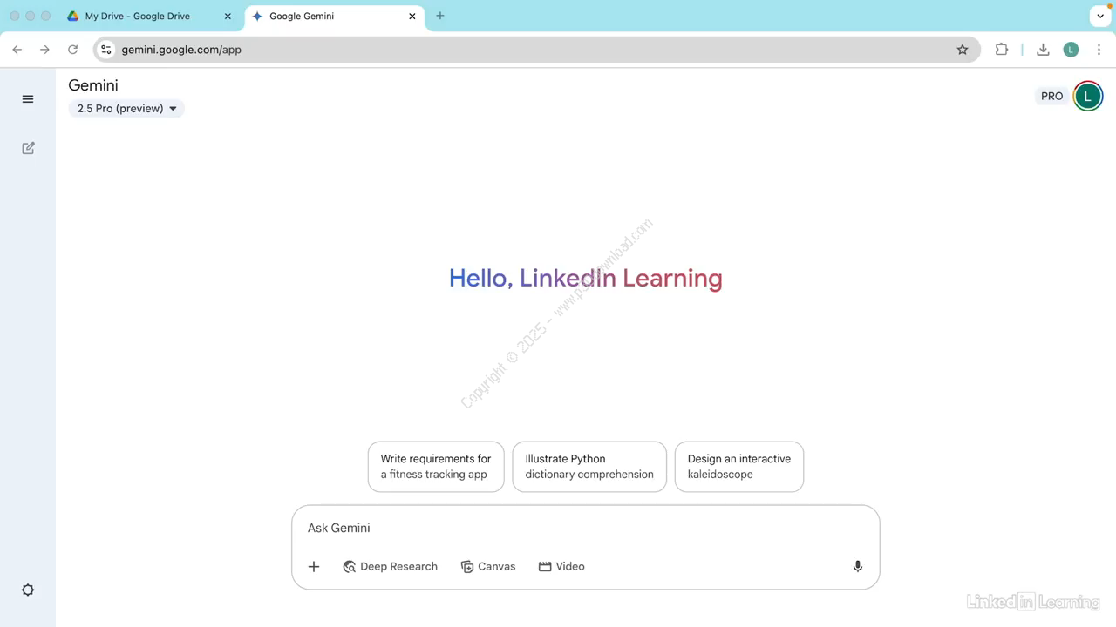Open Settings and help gear icon
Screen dimensions: 1116x627
click(28, 590)
